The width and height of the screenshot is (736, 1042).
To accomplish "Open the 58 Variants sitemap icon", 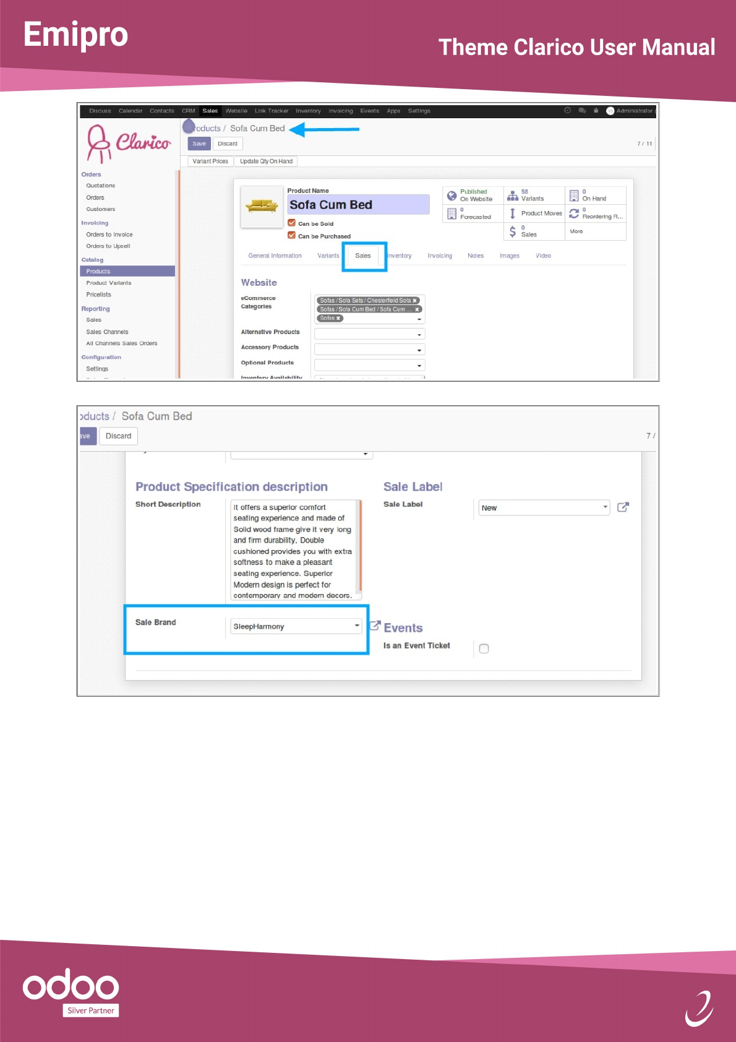I will click(x=513, y=196).
